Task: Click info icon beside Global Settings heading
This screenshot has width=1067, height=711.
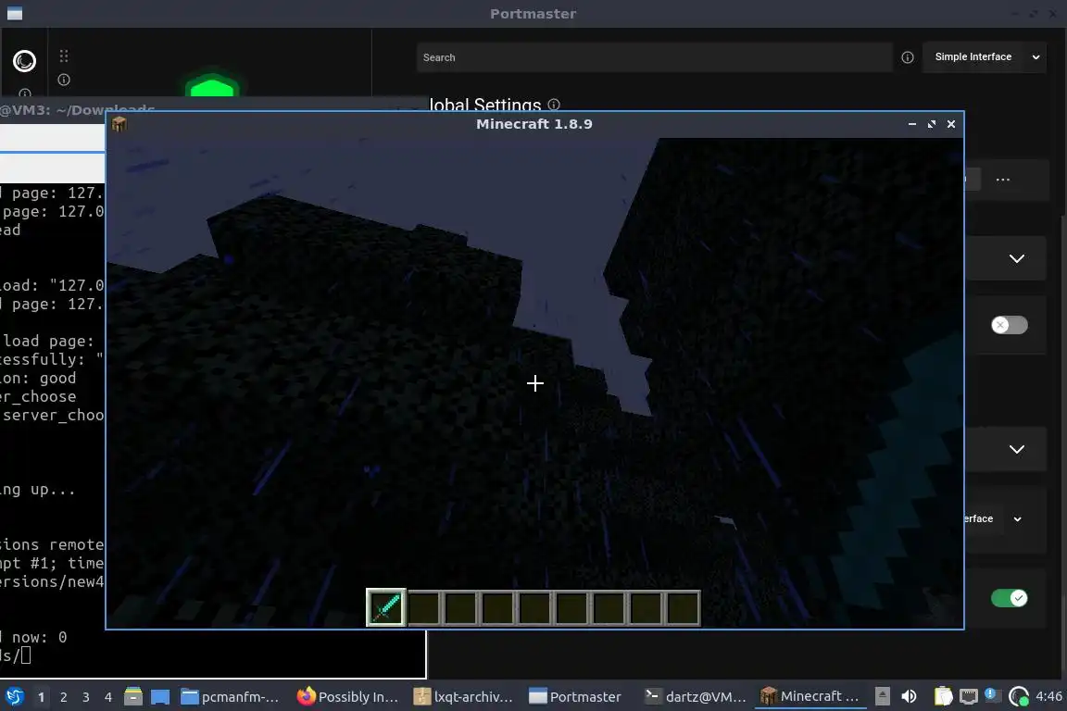Action: pyautogui.click(x=554, y=105)
